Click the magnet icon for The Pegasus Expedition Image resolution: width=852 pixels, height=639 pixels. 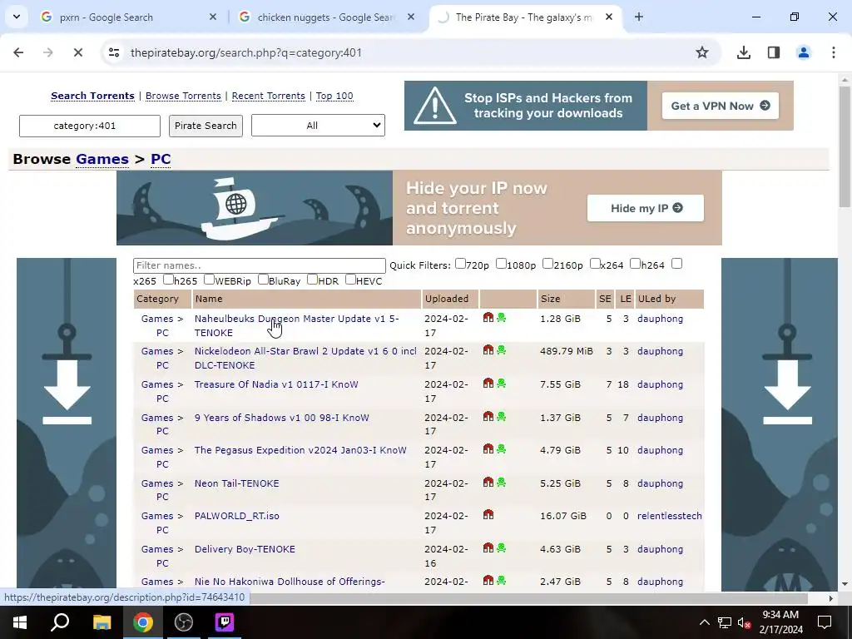[x=488, y=448]
